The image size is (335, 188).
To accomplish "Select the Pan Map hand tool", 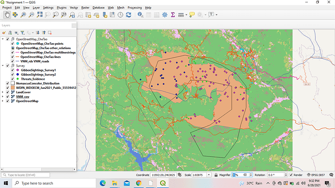I will (x=7, y=15).
